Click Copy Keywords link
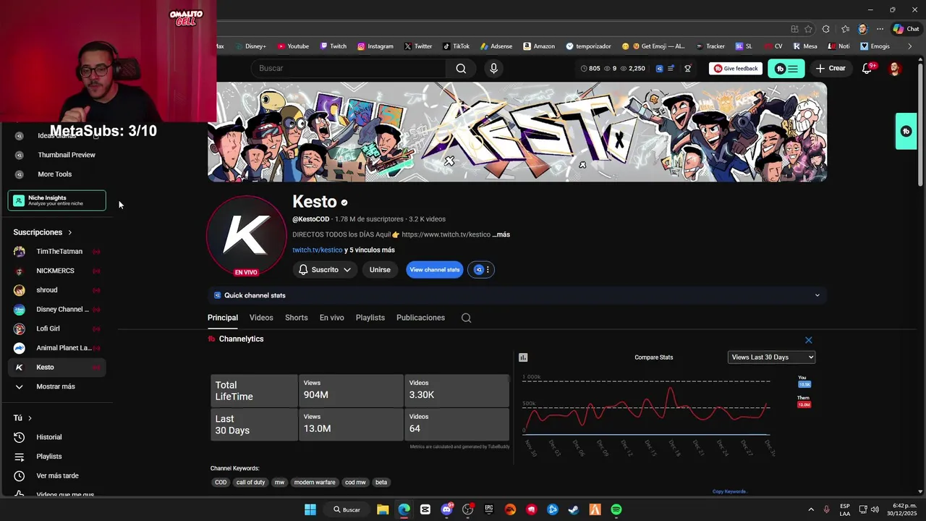The width and height of the screenshot is (926, 521). tap(729, 491)
